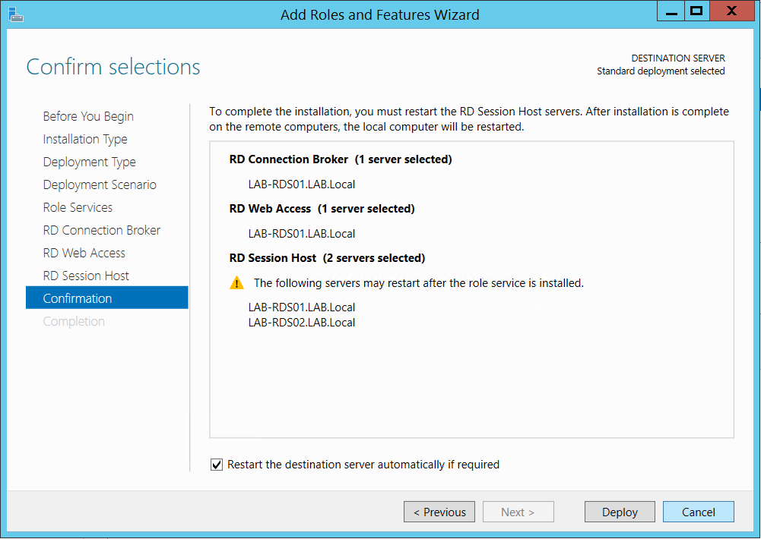The image size is (761, 539).
Task: Click LAB-RDS02.LAB.Local under RD Session Host
Action: click(302, 323)
